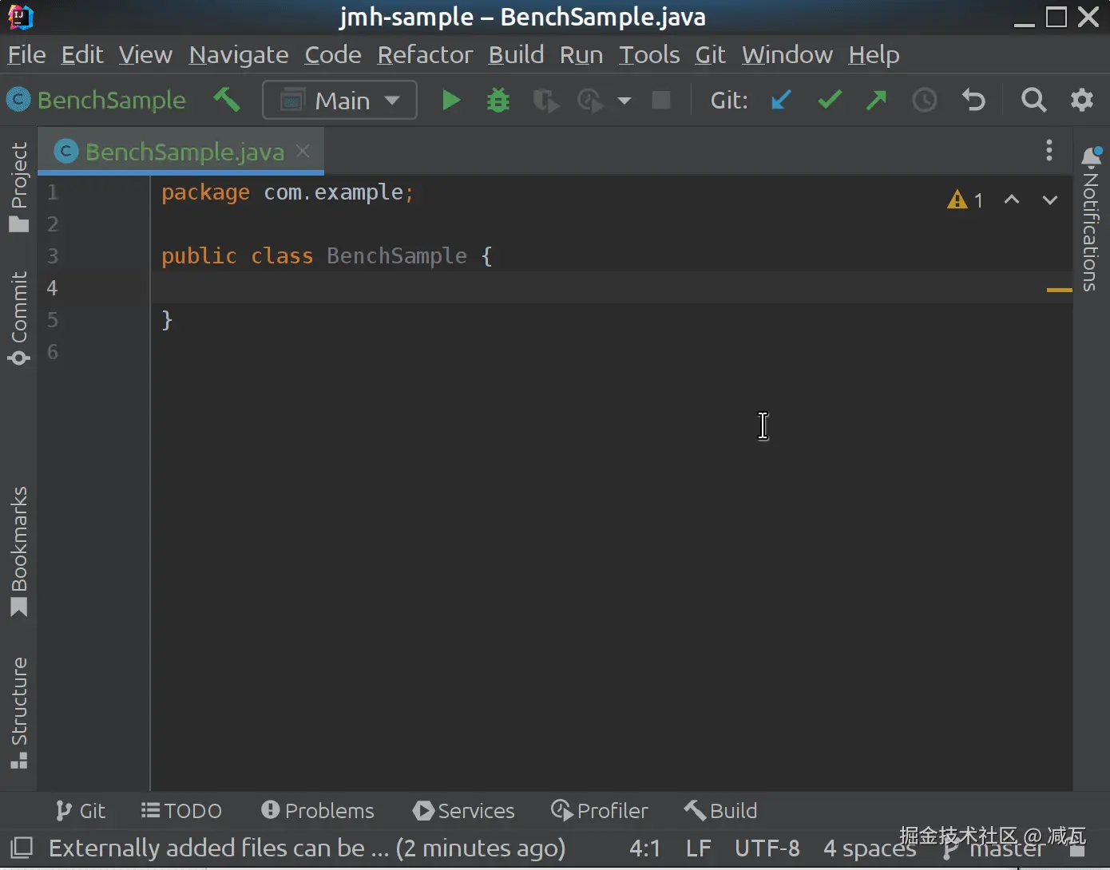Toggle the Bookmarks tool window
The height and width of the screenshot is (870, 1110).
[x=18, y=551]
